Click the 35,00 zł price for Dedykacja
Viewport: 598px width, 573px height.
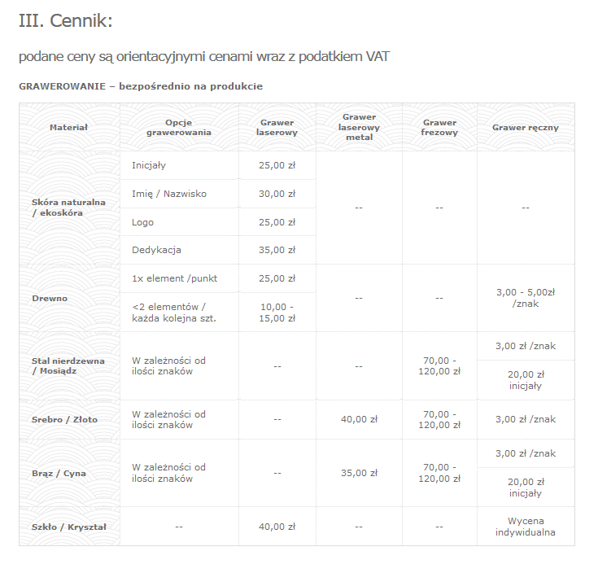tap(277, 250)
